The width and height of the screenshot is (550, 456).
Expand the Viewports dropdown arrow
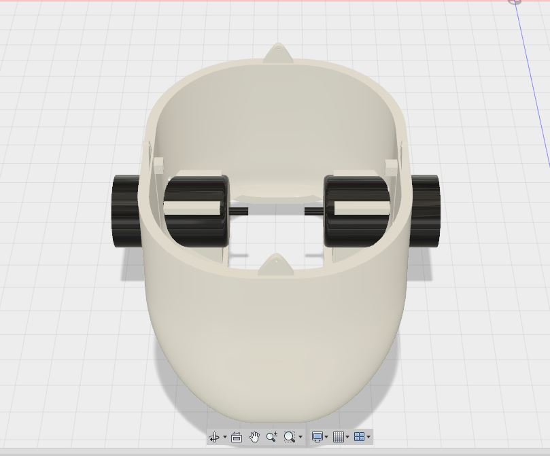pyautogui.click(x=368, y=437)
